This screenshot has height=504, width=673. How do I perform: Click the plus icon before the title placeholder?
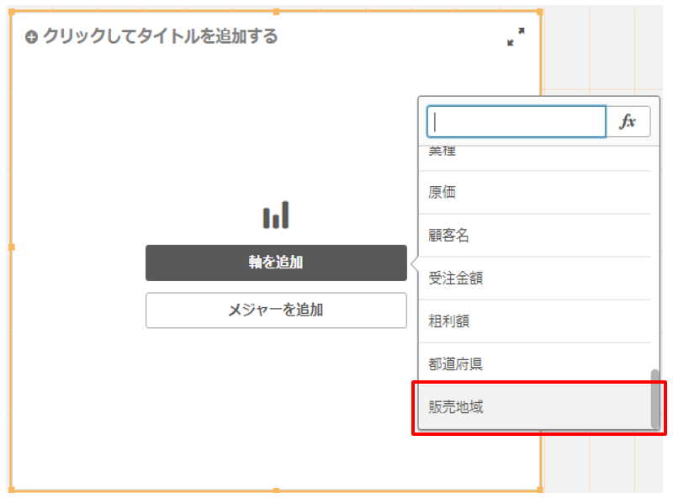click(31, 37)
